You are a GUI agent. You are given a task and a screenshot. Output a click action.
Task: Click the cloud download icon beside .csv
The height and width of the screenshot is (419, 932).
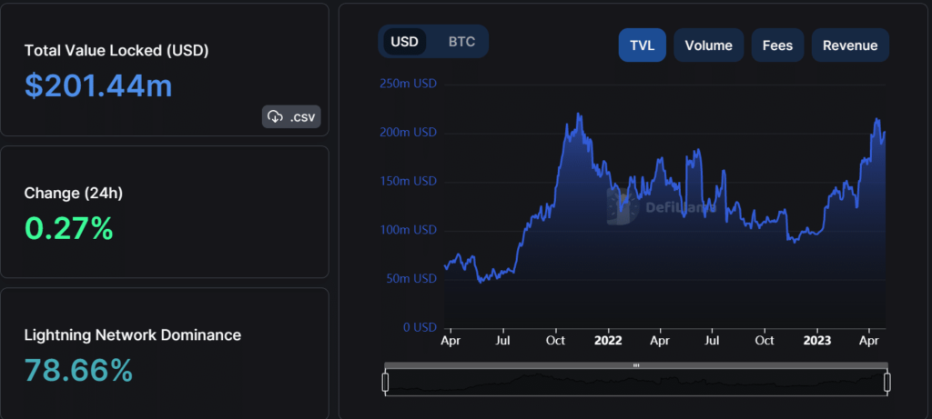[x=276, y=116]
